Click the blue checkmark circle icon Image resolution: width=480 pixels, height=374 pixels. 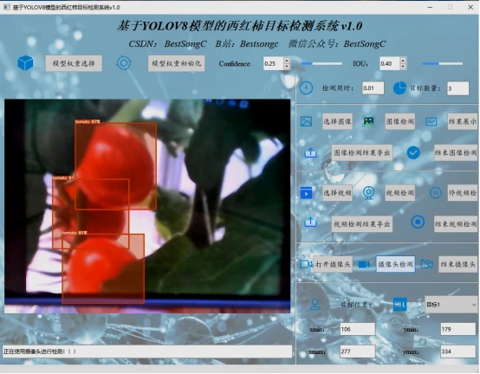point(413,152)
